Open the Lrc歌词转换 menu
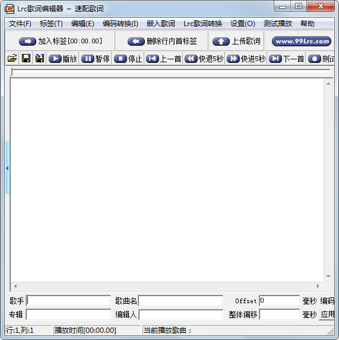 tap(202, 23)
